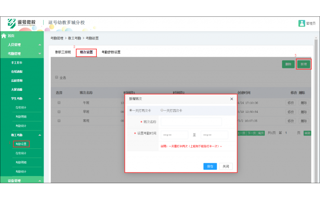This screenshot has height=200, width=320.
Task: Collapse the 考勤管理 sidebar section arrow
Action: 40,54
